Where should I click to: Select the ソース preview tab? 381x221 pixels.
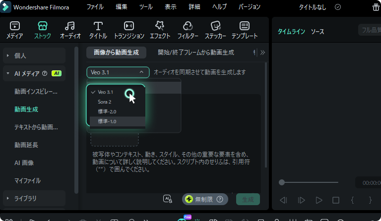317,32
